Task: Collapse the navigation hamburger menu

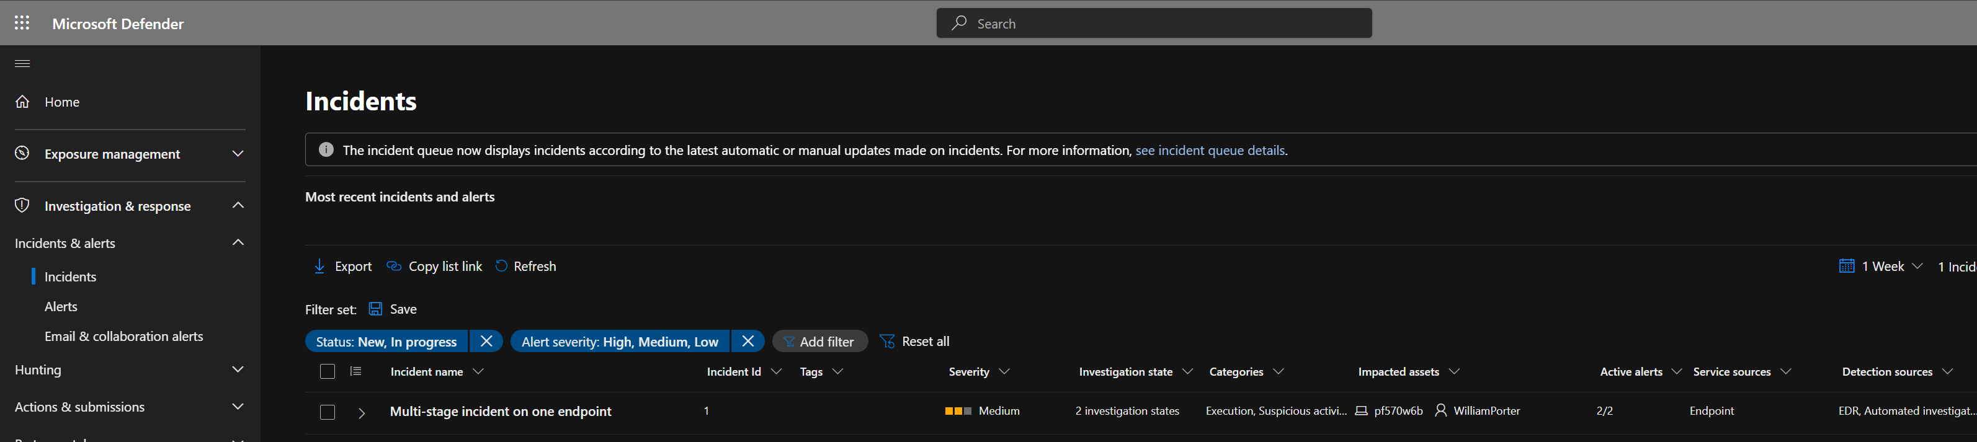Action: click(x=22, y=64)
